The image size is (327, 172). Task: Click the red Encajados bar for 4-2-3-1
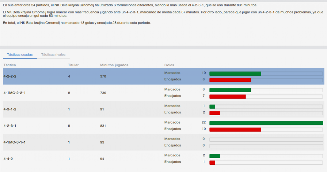tap(235, 130)
